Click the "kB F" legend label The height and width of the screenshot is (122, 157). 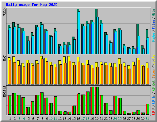[154, 111]
